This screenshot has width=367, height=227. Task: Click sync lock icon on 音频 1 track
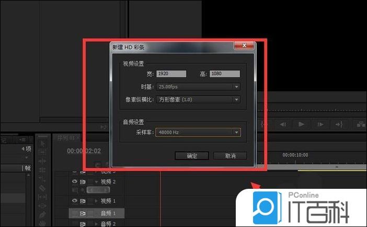[83, 213]
